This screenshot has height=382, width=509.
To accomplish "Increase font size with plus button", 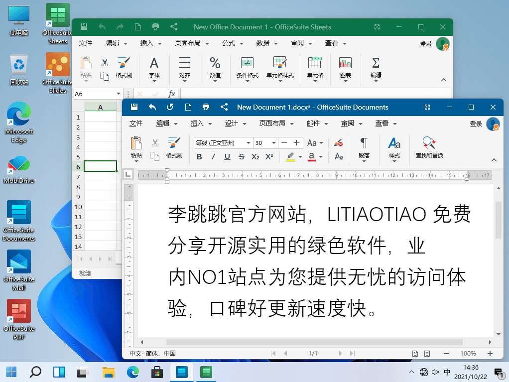I will (296, 143).
